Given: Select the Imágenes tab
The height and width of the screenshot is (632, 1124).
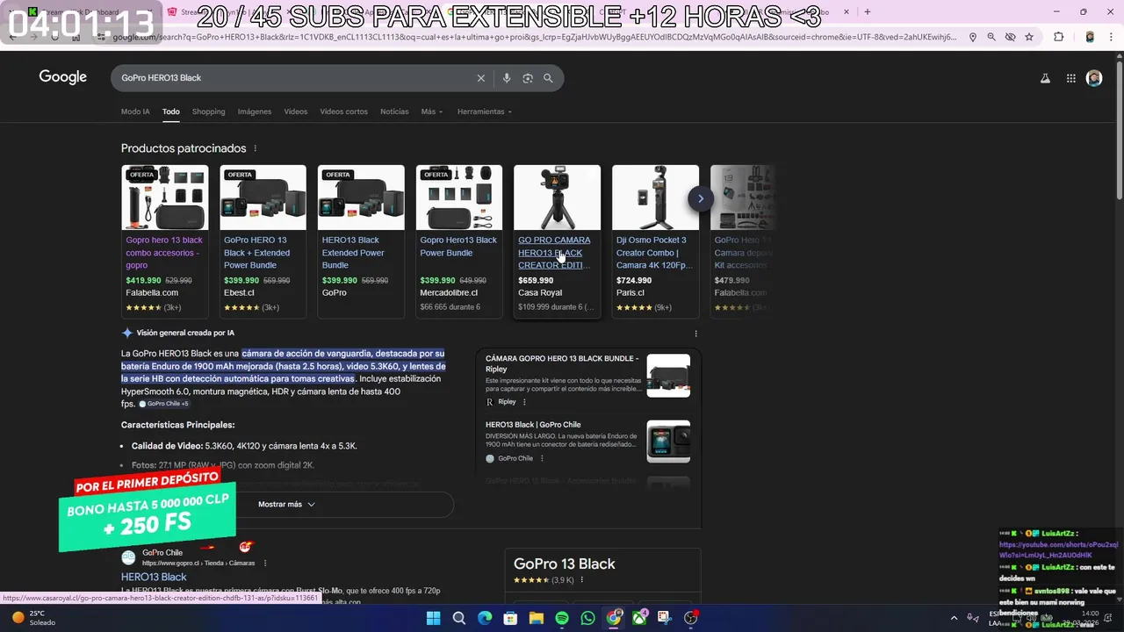Looking at the screenshot, I should coord(255,111).
